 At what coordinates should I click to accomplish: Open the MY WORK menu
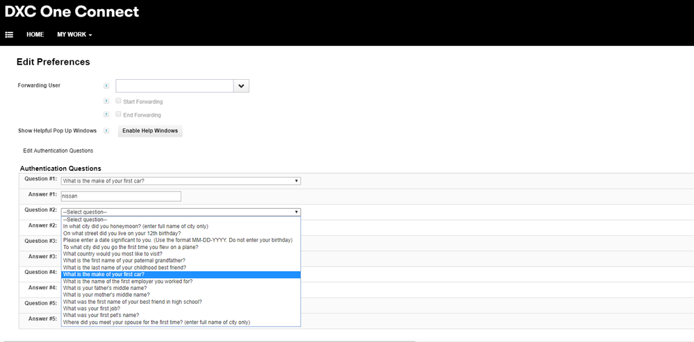click(x=74, y=35)
